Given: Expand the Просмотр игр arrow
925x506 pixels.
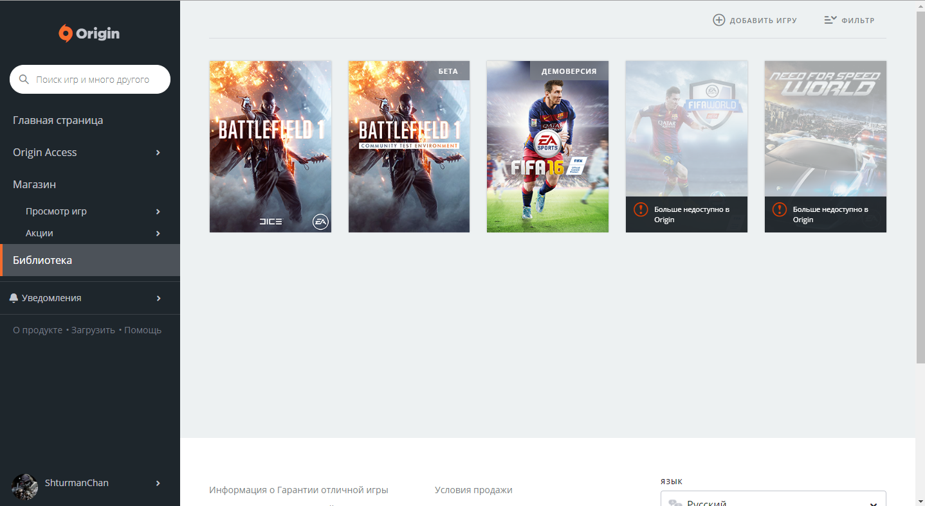Looking at the screenshot, I should pyautogui.click(x=158, y=211).
